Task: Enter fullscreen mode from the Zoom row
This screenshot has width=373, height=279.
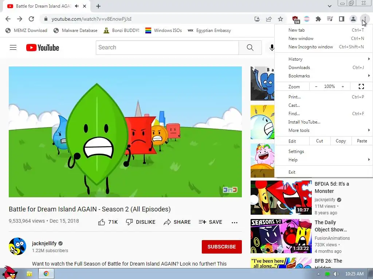Action: click(361, 86)
